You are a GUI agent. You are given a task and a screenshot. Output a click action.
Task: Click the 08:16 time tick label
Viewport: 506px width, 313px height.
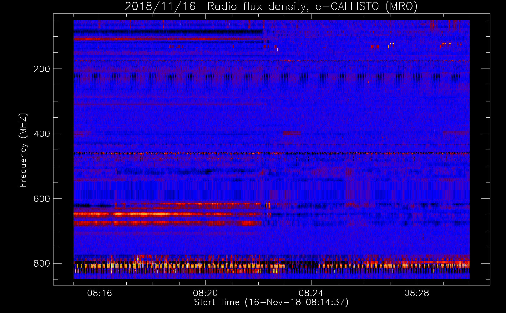pos(99,293)
